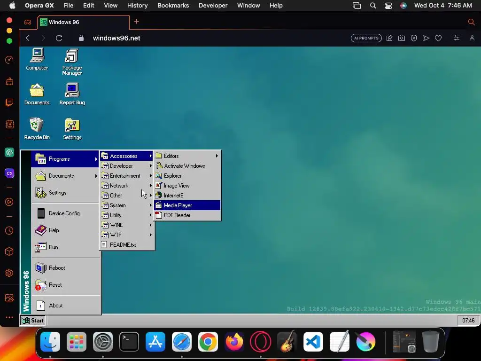
Task: Expand the WTF programs folder
Action: pyautogui.click(x=127, y=235)
